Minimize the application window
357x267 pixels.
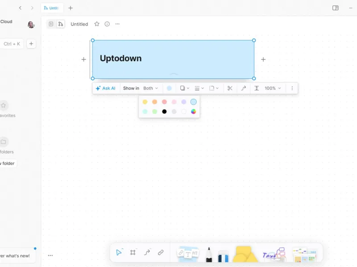point(351,8)
